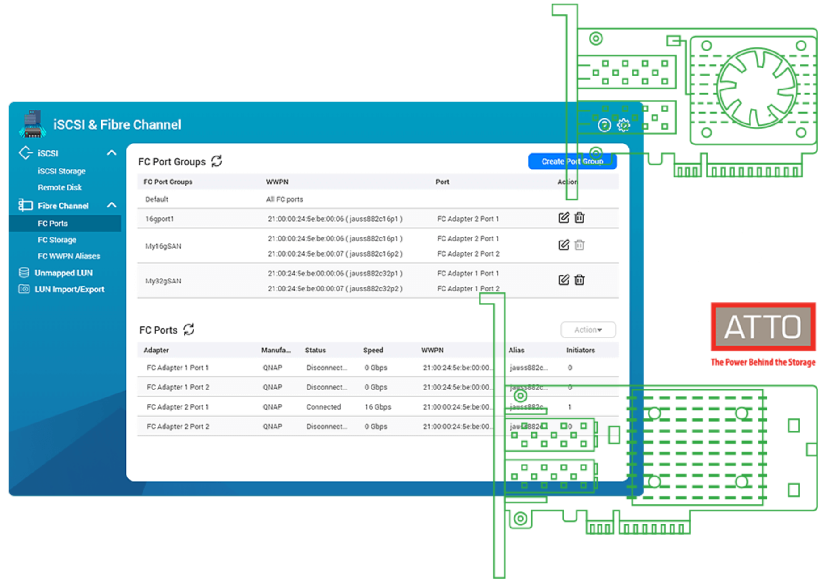Refresh the FC Ports list
This screenshot has width=834, height=583.
[189, 330]
